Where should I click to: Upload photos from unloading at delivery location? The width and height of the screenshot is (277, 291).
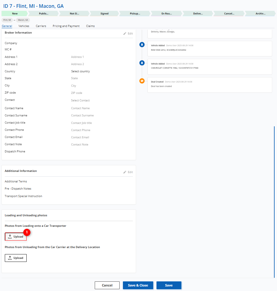point(16,258)
